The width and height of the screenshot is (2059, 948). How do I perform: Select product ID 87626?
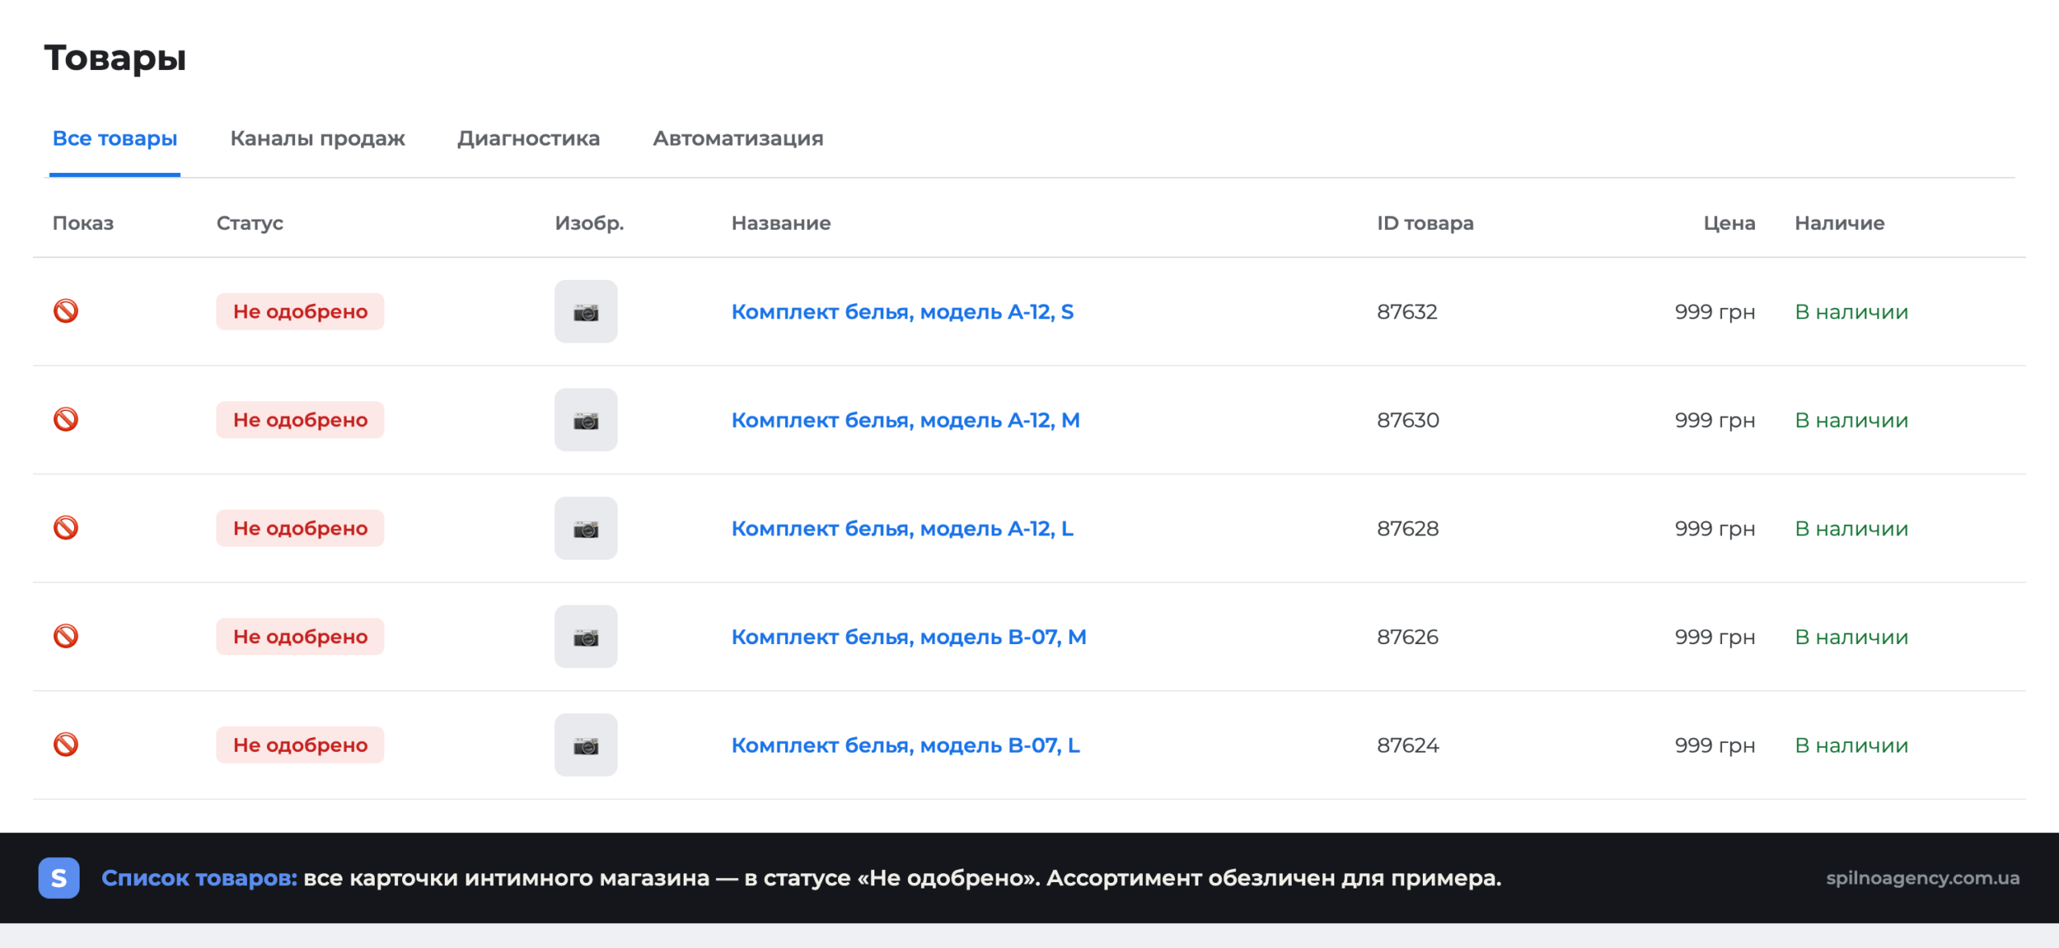pos(1408,636)
